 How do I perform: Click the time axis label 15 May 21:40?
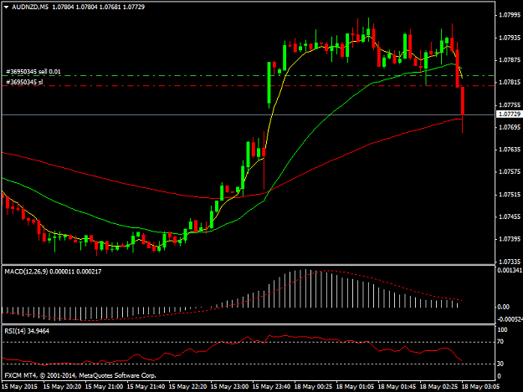(x=146, y=387)
